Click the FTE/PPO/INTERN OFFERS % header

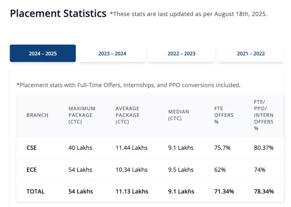(264, 115)
